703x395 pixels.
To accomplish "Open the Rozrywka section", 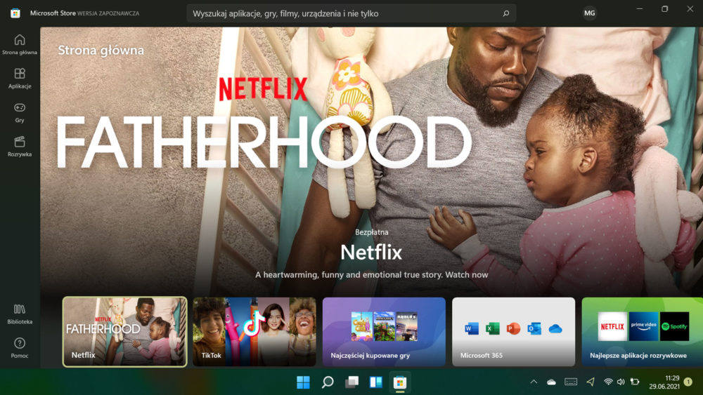I will [19, 147].
